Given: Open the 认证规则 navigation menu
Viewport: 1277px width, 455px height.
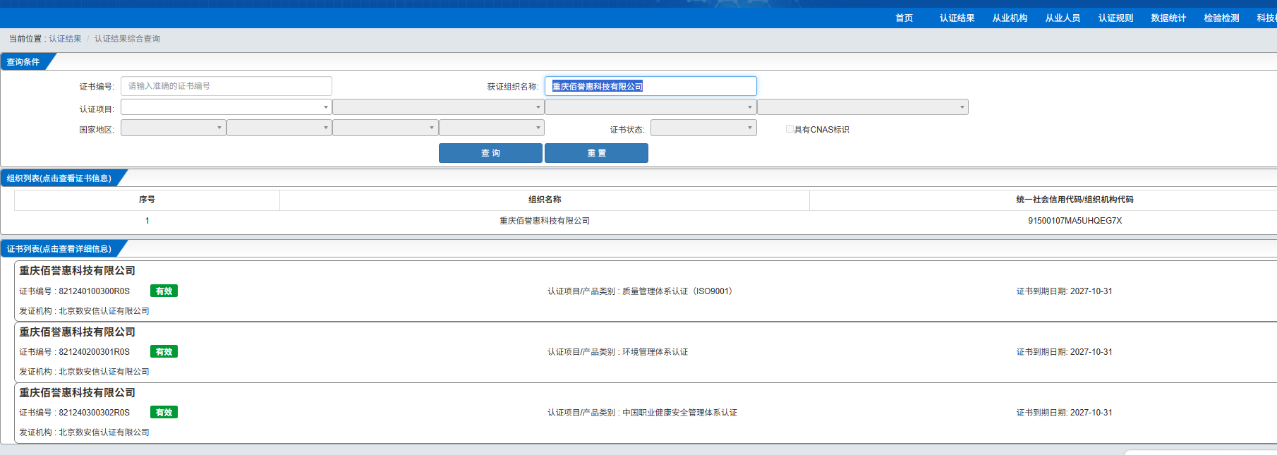Looking at the screenshot, I should pyautogui.click(x=1115, y=18).
